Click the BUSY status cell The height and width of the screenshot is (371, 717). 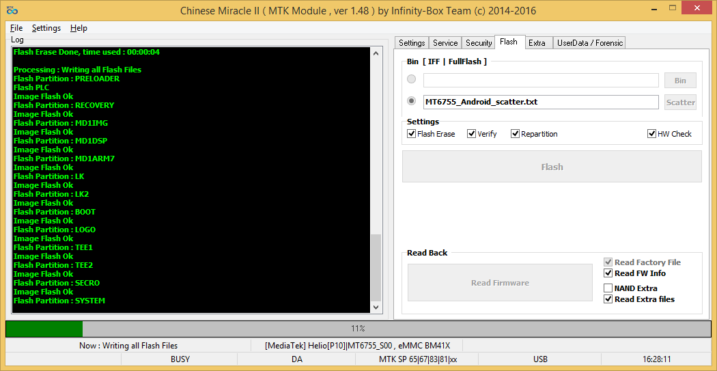tap(180, 359)
